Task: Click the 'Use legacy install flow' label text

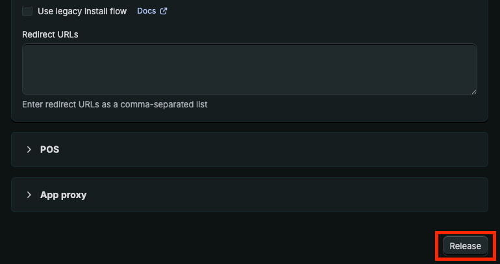Action: point(82,11)
